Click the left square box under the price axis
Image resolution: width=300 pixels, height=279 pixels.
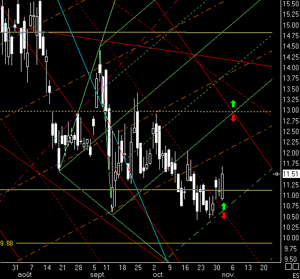coord(288,266)
